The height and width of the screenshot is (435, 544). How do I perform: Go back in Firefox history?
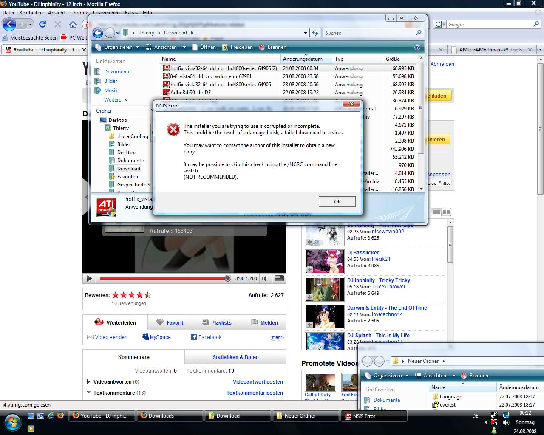9,24
